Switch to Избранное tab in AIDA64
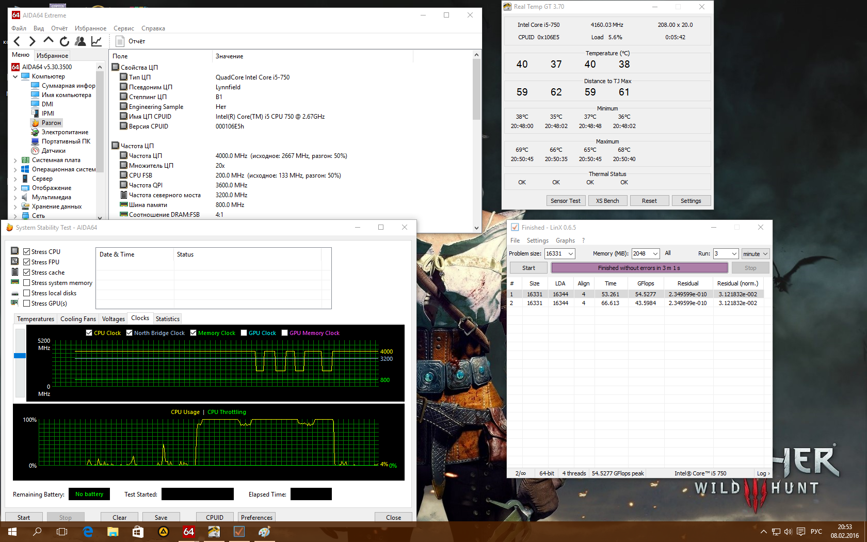This screenshot has width=867, height=542. 53,55
